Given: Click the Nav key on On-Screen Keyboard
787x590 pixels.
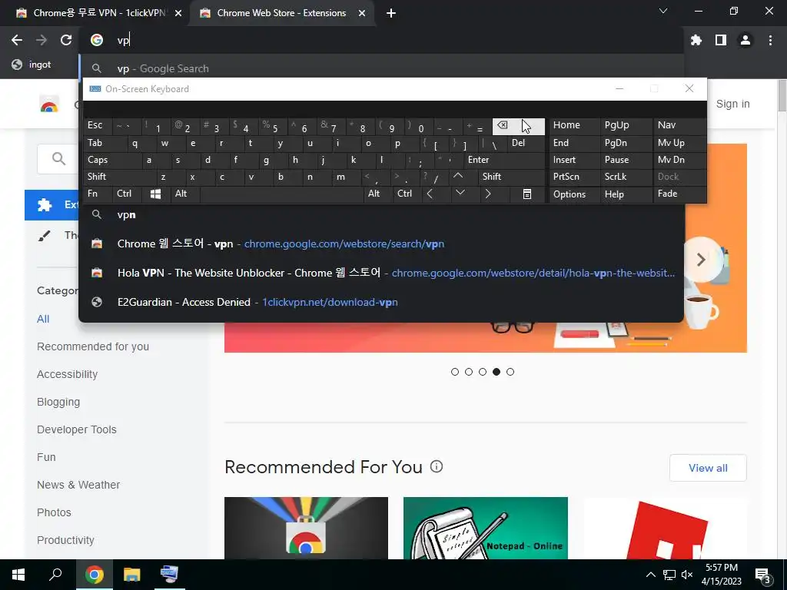Looking at the screenshot, I should (x=679, y=127).
